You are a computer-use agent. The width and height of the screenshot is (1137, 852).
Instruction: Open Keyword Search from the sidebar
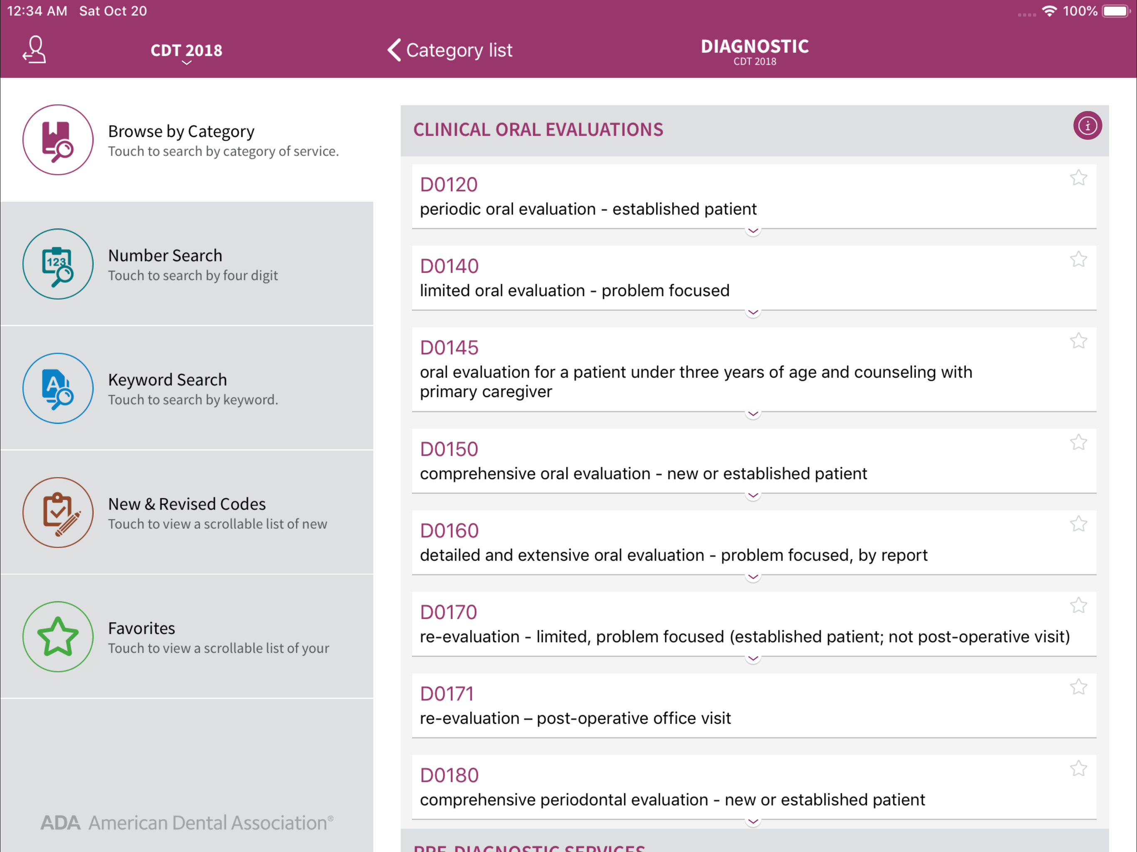[186, 389]
